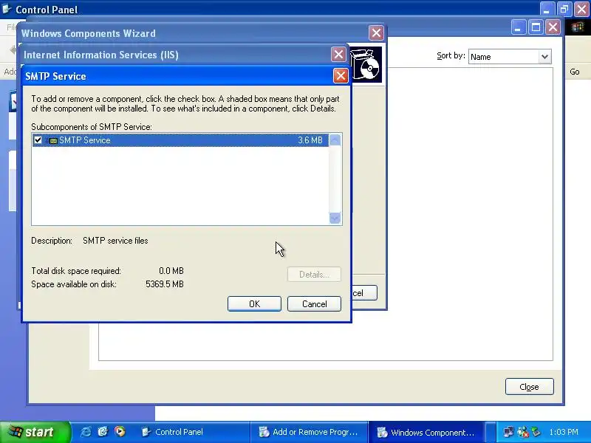Launch Windows Media Player from Quick Launch
Screen dimensions: 591x443
[x=120, y=432]
